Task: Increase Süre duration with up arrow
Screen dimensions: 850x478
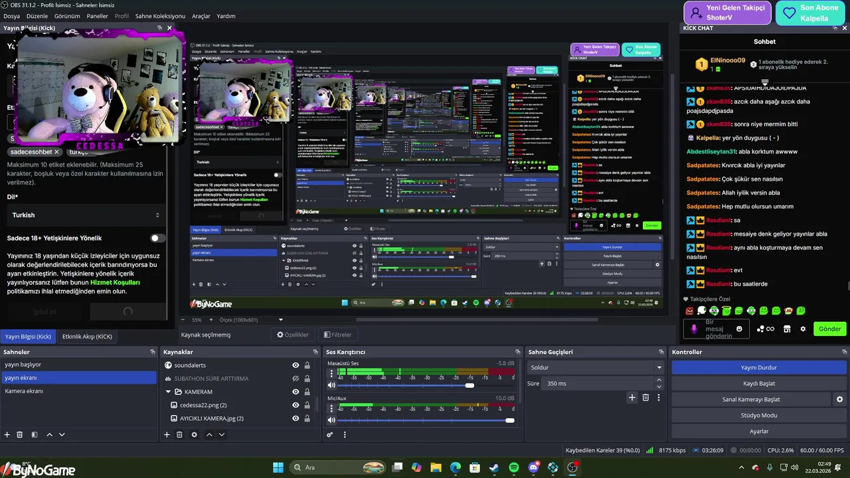Action: tap(659, 380)
